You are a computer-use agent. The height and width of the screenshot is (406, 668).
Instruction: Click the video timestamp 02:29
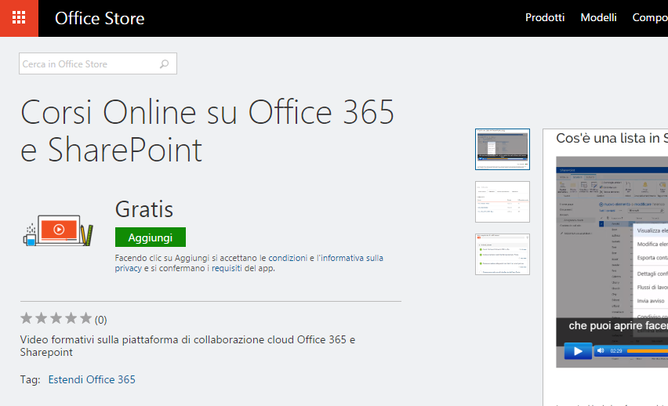point(616,351)
